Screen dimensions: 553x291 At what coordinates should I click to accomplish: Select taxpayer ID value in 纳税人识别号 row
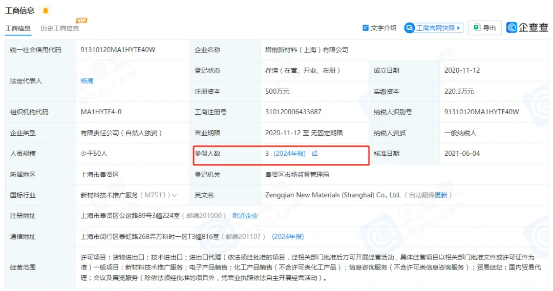pos(482,112)
